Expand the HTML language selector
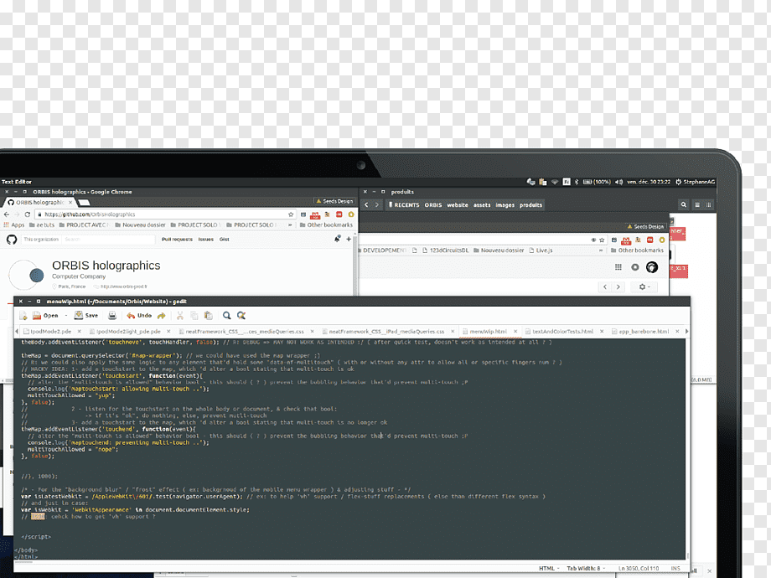This screenshot has height=578, width=771. (549, 568)
